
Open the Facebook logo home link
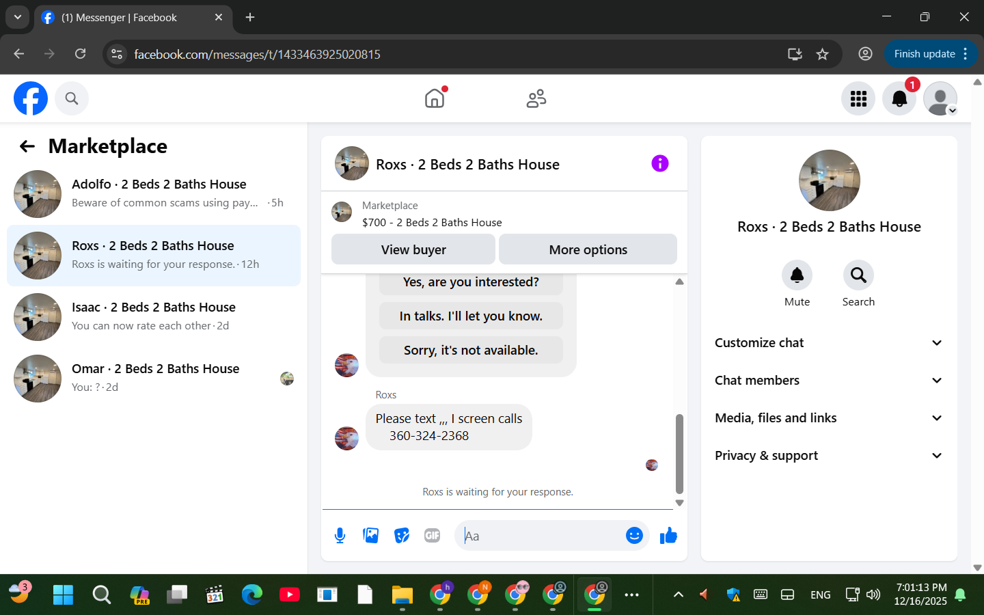[x=31, y=98]
